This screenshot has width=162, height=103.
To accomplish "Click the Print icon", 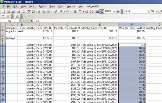I will click(x=19, y=11).
